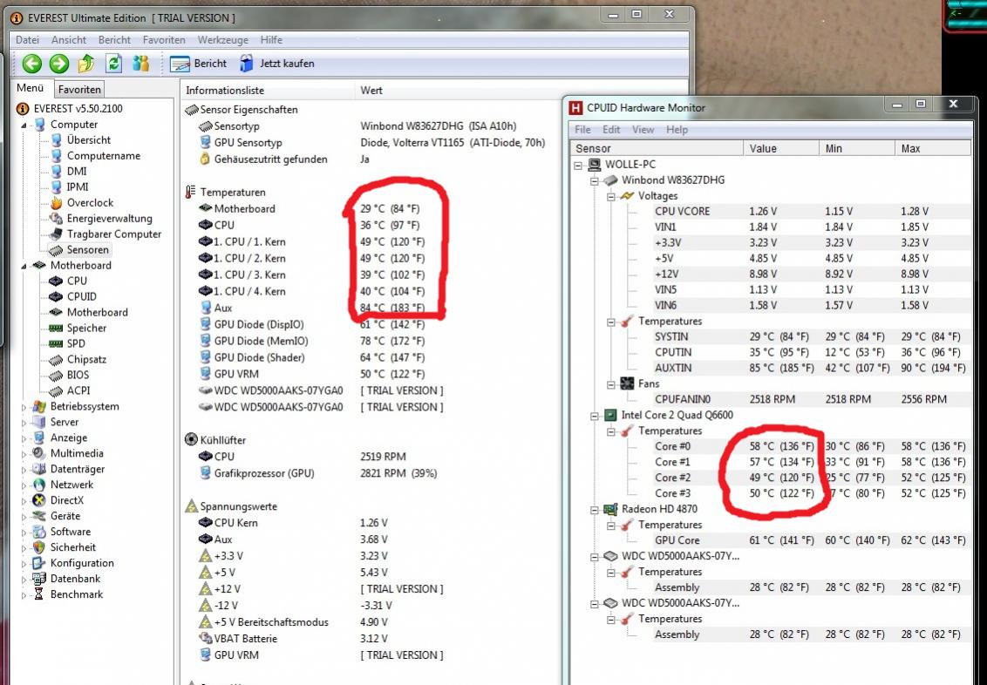Open View menu in CPUID Hardware Monitor
The height and width of the screenshot is (685, 987).
pos(643,130)
